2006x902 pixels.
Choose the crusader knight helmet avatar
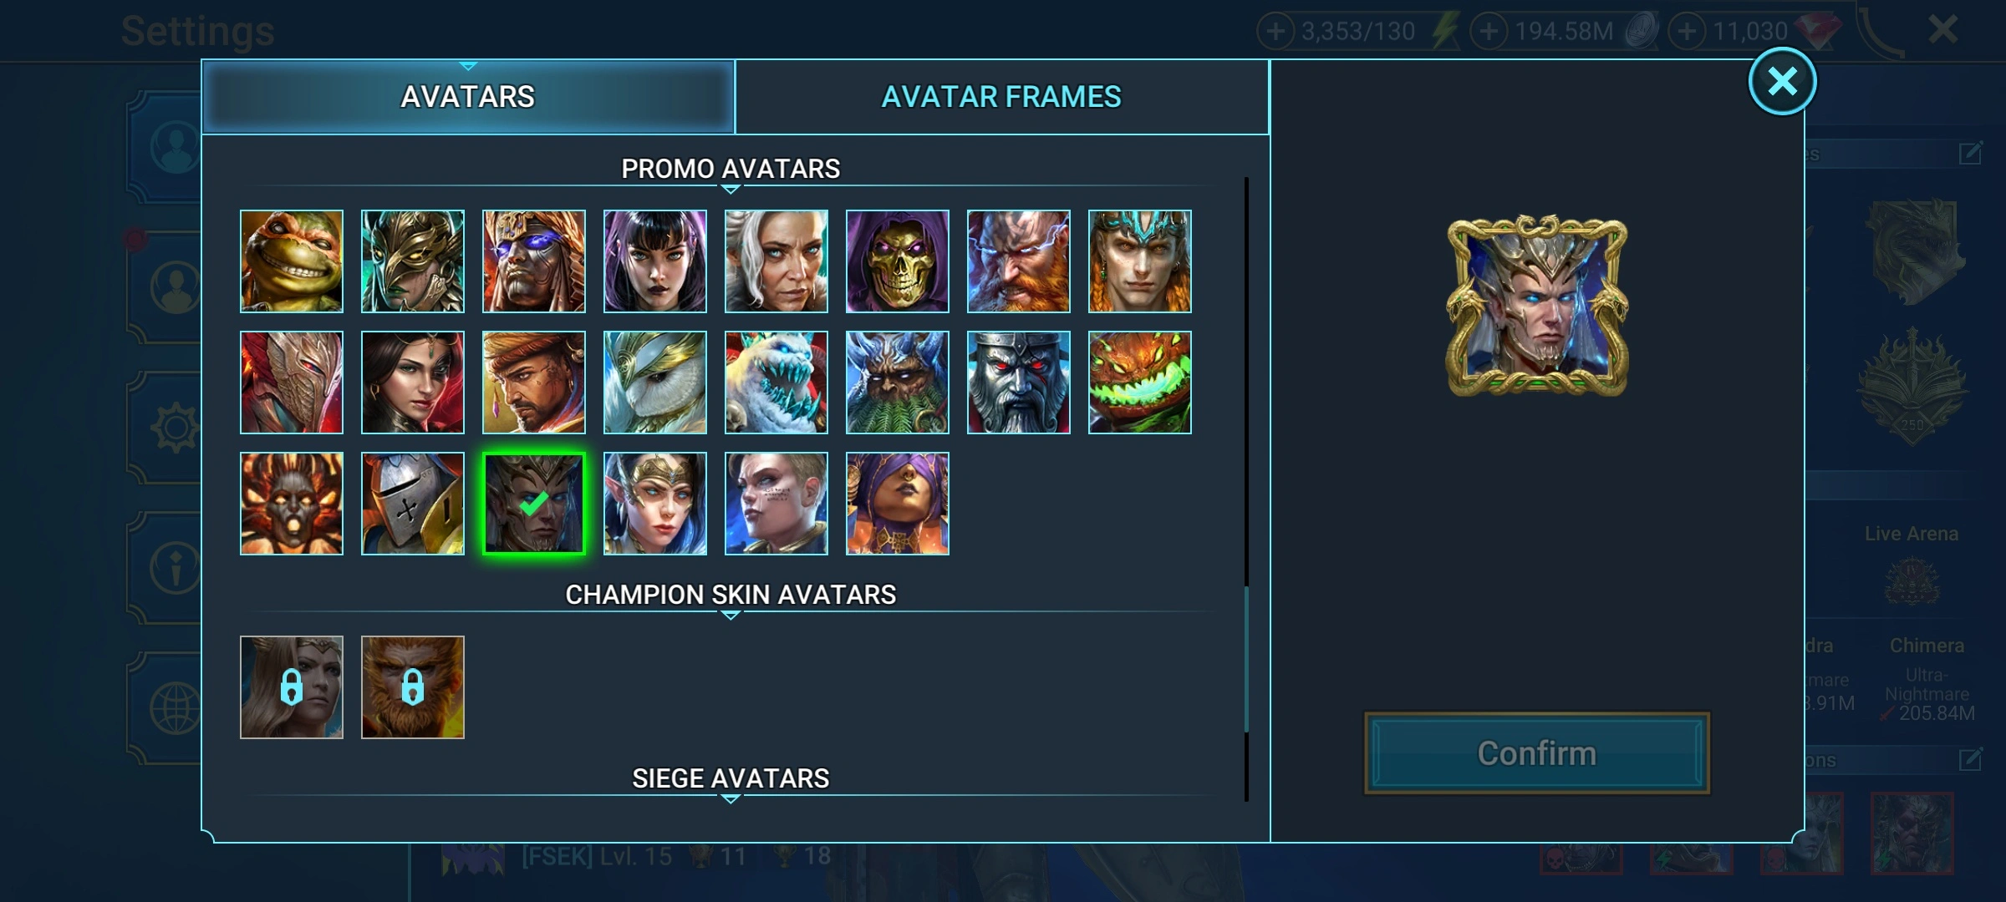coord(413,504)
